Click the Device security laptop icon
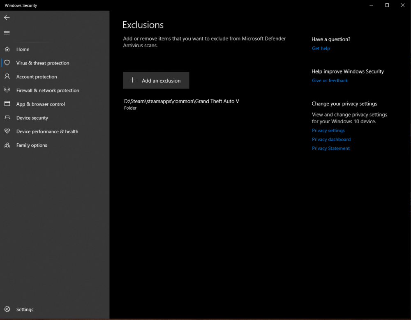This screenshot has width=411, height=320. (x=7, y=118)
